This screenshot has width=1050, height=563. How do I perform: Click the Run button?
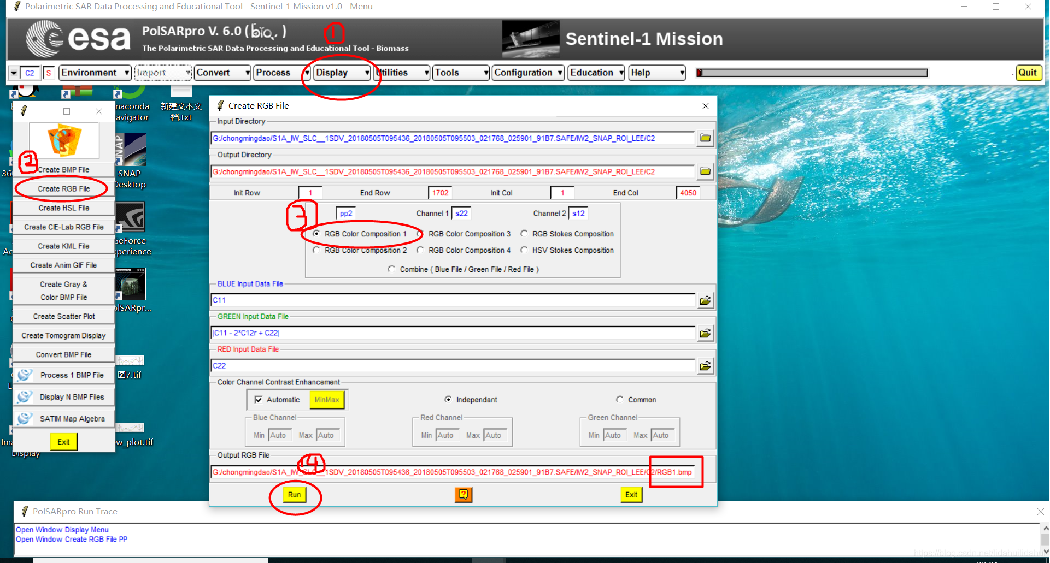294,495
